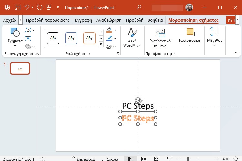Click the Share button
Image resolution: width=242 pixels, height=161 pixels.
pos(231,20)
